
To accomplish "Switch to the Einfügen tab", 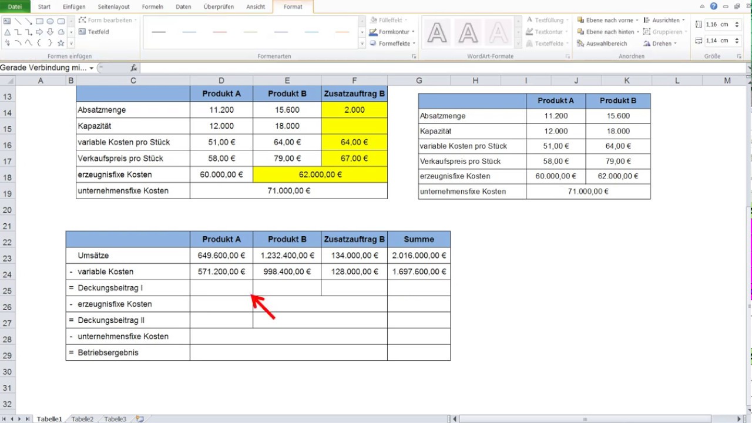I will [74, 7].
